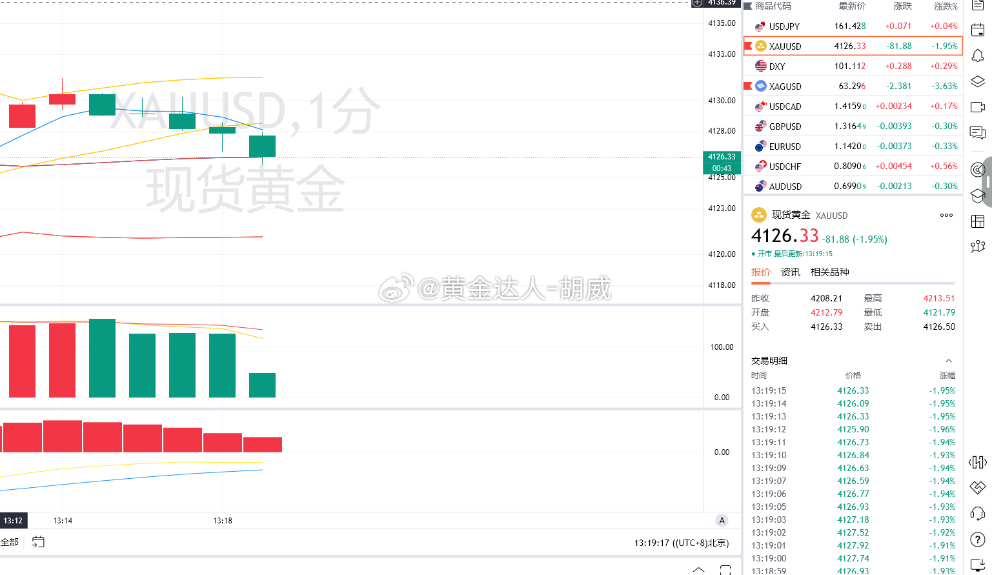Click the go-to-date calendar icon below chart
Viewport: 992px width, 575px height.
pyautogui.click(x=38, y=542)
